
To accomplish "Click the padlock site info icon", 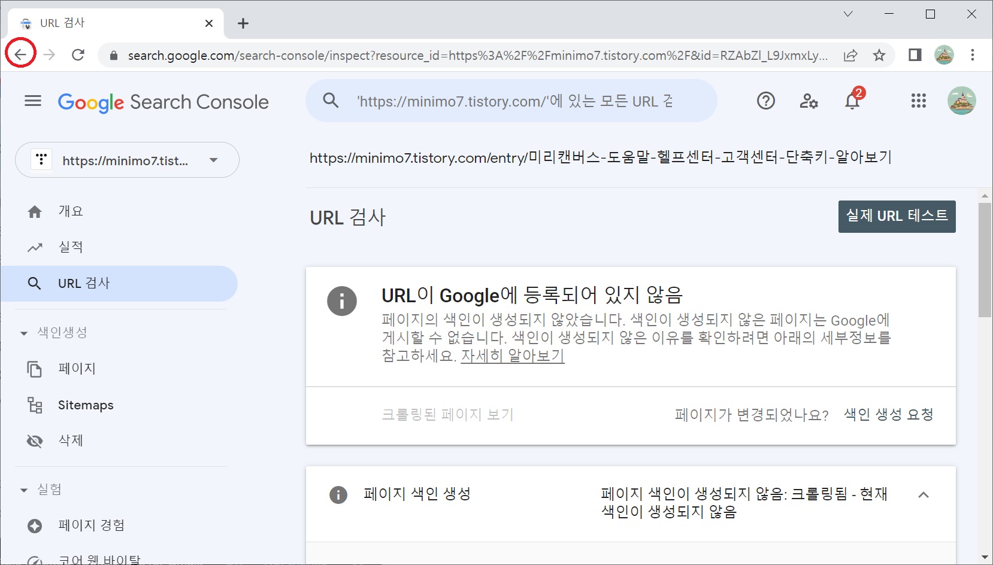I will click(x=113, y=56).
